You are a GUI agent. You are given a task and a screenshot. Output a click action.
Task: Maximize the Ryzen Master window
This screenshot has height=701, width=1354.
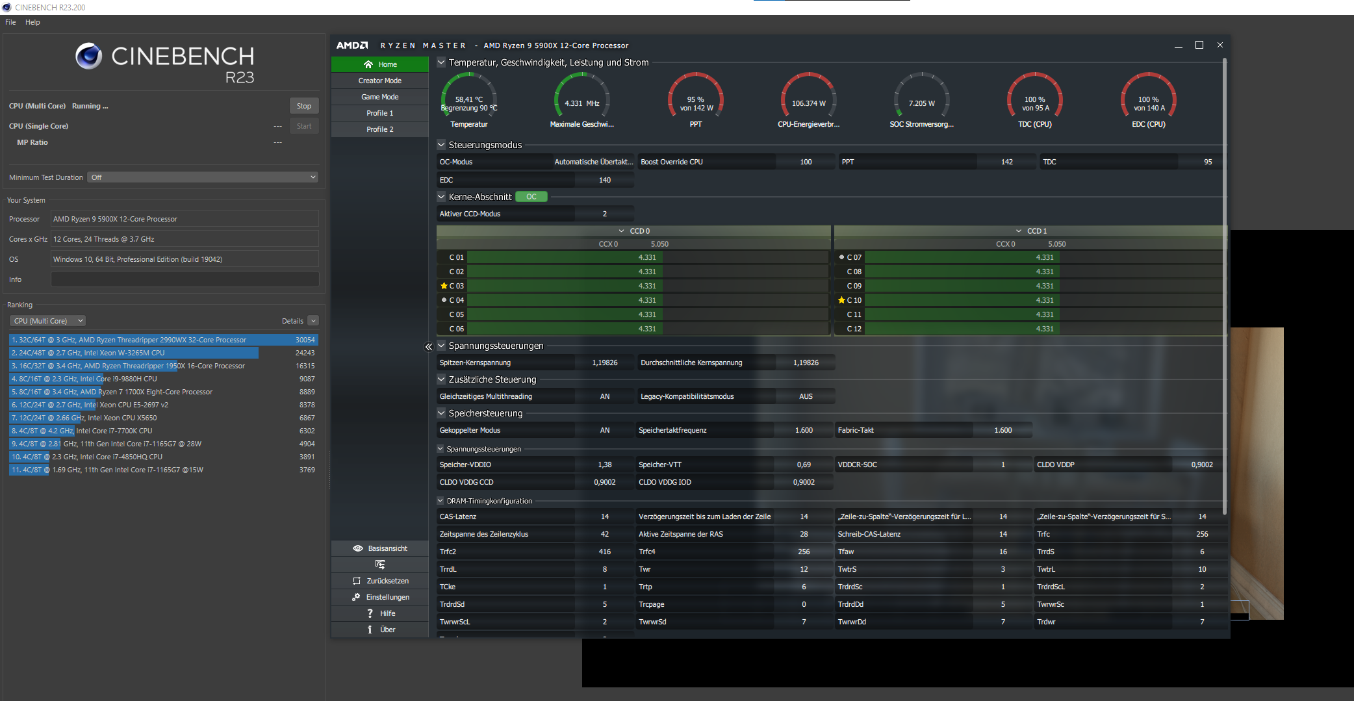[1199, 45]
